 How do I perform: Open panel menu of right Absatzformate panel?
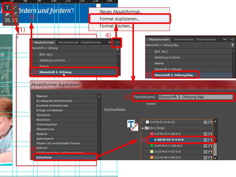(x=232, y=40)
